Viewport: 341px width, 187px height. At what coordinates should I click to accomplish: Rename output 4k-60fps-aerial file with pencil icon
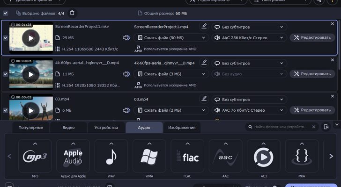[204, 63]
